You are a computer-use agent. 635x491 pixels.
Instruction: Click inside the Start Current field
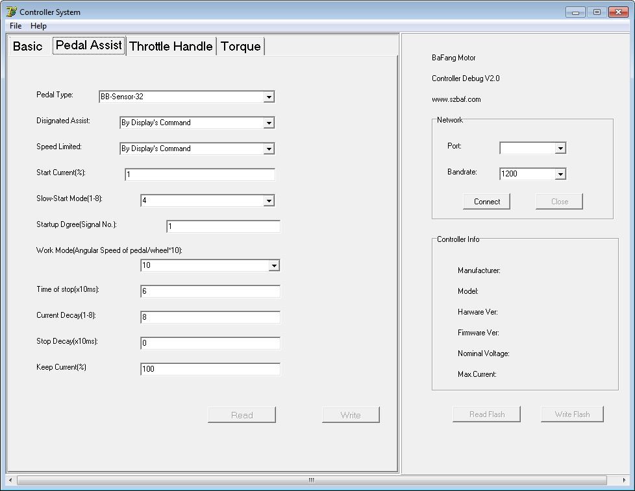200,174
